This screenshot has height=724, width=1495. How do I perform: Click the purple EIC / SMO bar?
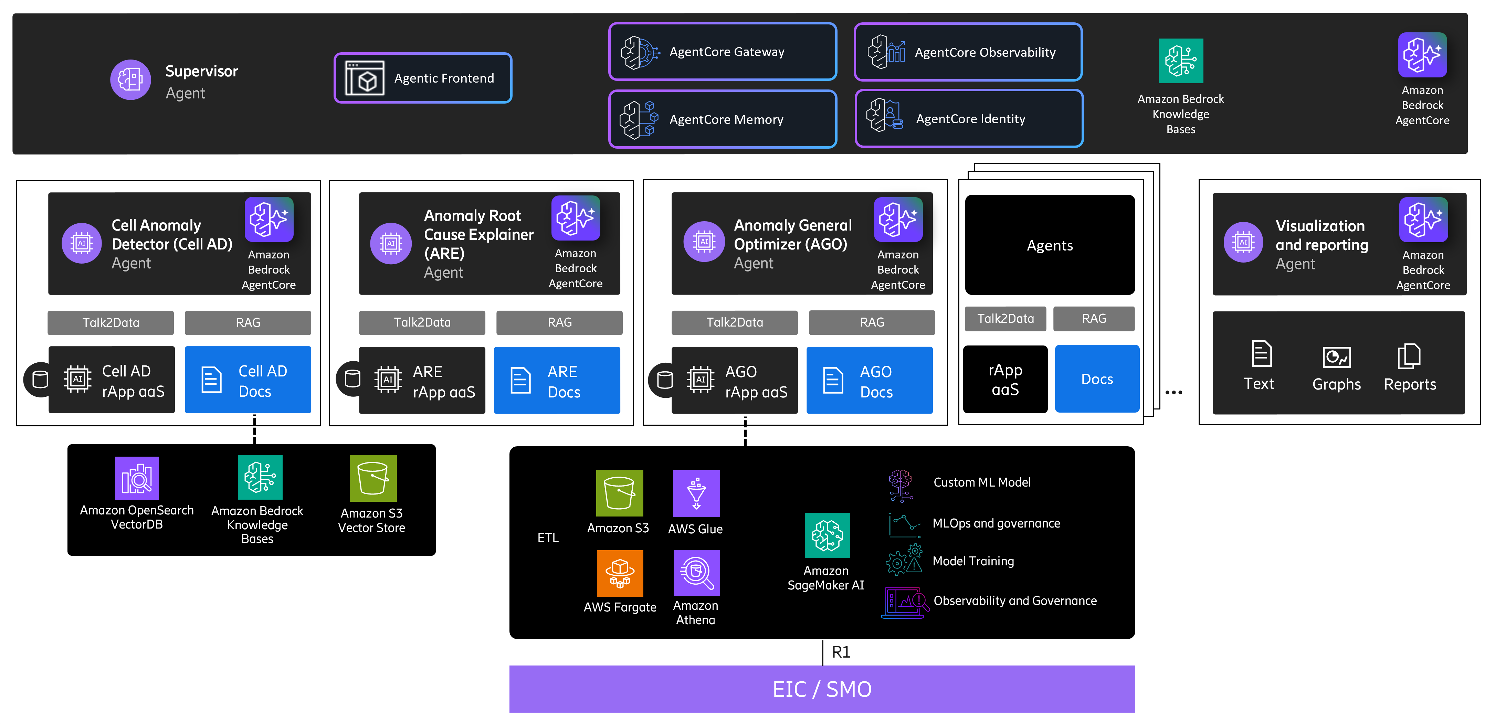point(822,689)
